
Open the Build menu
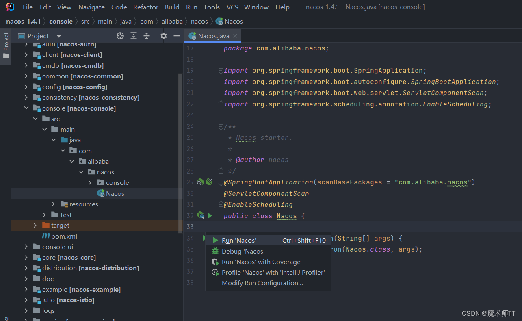(172, 7)
